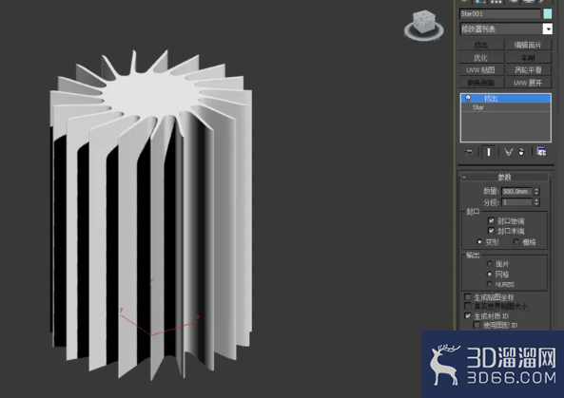Click the UVW 贴图 modifier button

tap(481, 70)
